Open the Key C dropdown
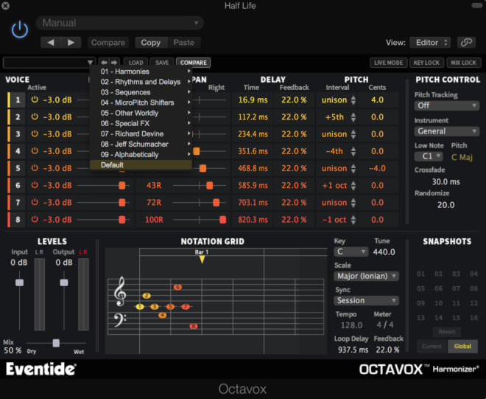Image resolution: width=486 pixels, height=399 pixels. pyautogui.click(x=351, y=251)
